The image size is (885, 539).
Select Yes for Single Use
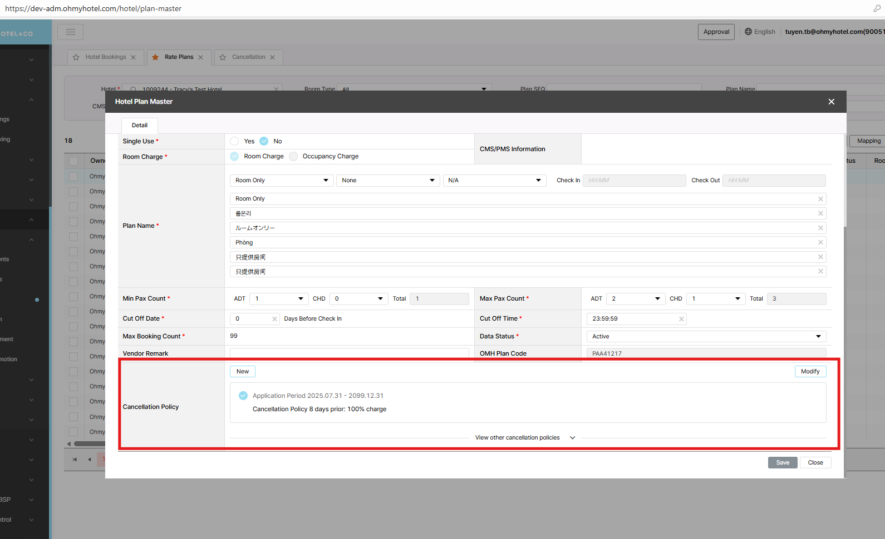(x=235, y=141)
